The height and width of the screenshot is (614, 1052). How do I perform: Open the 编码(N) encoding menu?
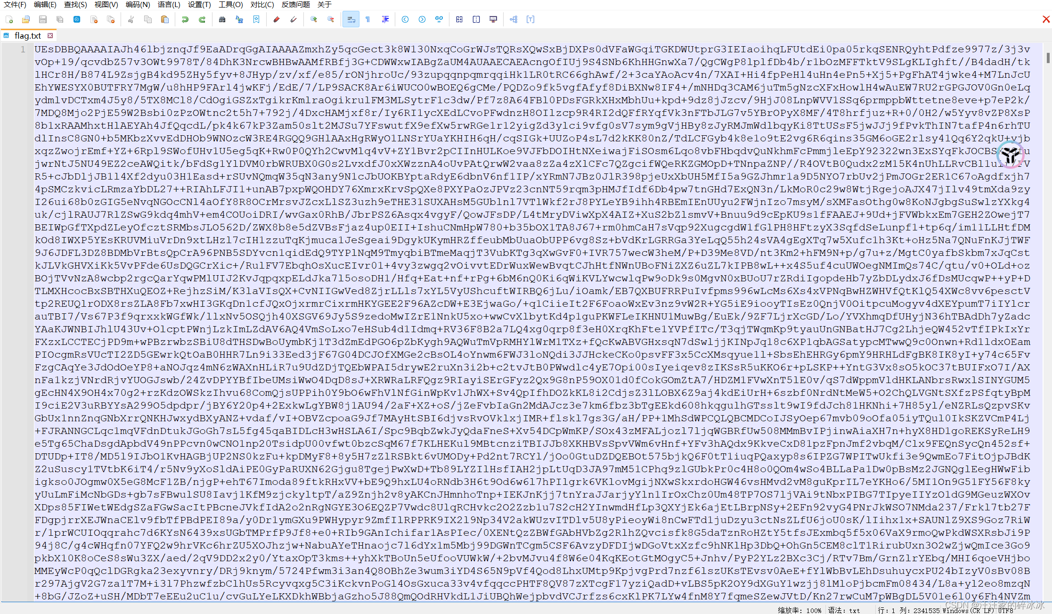pyautogui.click(x=138, y=5)
